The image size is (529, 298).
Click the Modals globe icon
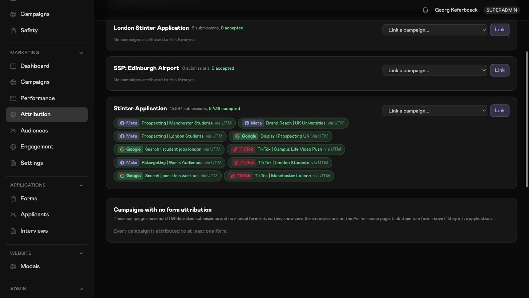13,266
